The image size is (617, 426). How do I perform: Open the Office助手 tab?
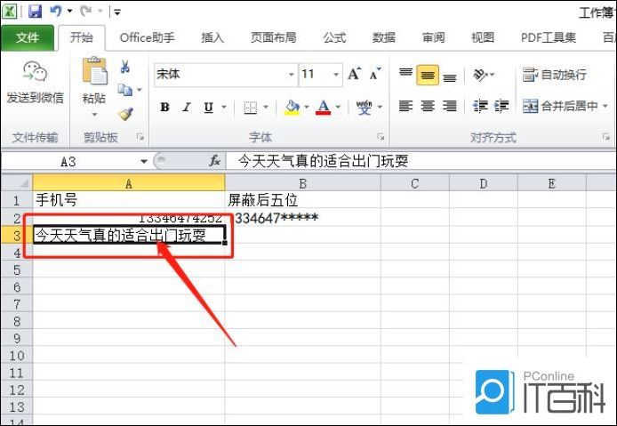tap(148, 37)
